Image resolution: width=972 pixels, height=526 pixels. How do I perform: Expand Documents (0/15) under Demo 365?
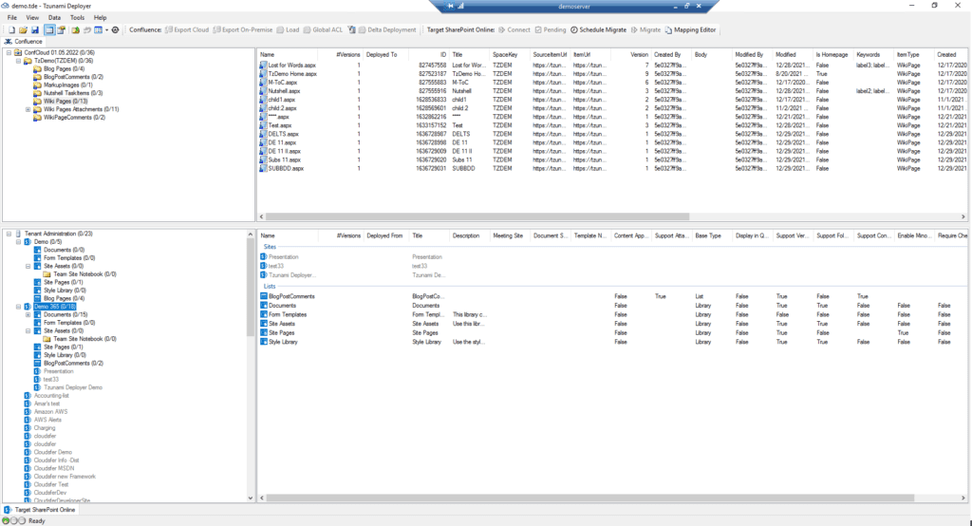[x=28, y=314]
